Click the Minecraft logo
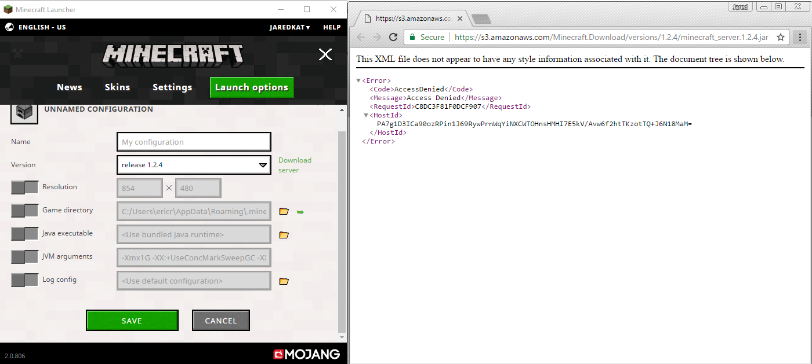812x364 pixels. 173,54
